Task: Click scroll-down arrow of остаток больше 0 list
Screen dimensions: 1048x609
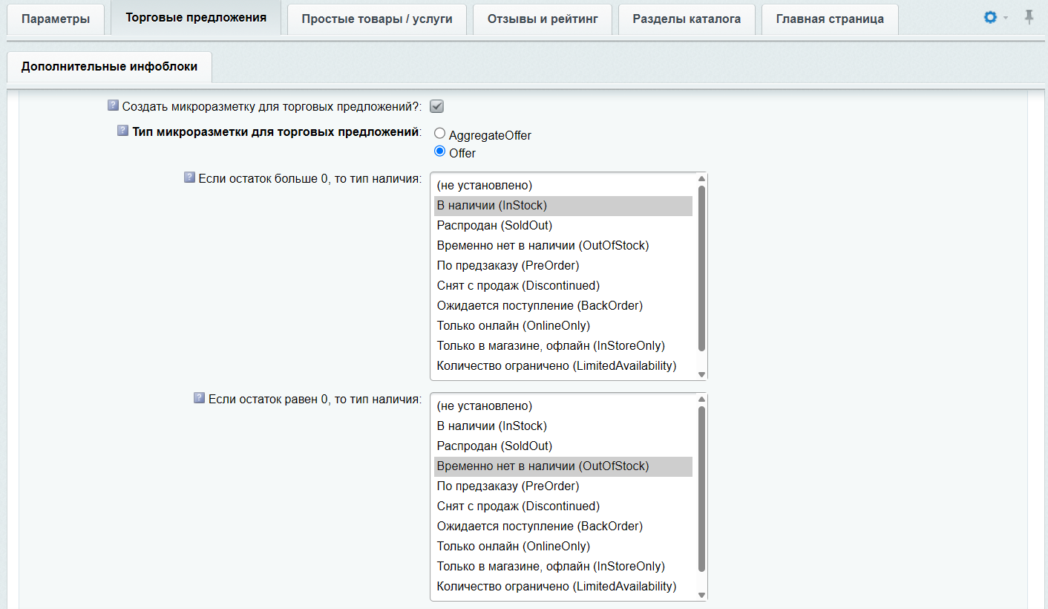Action: pyautogui.click(x=702, y=375)
